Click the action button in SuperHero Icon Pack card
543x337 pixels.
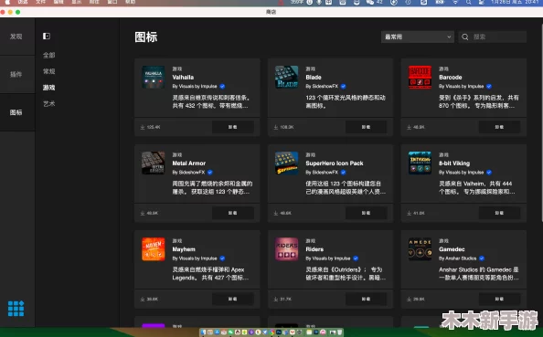[366, 213]
